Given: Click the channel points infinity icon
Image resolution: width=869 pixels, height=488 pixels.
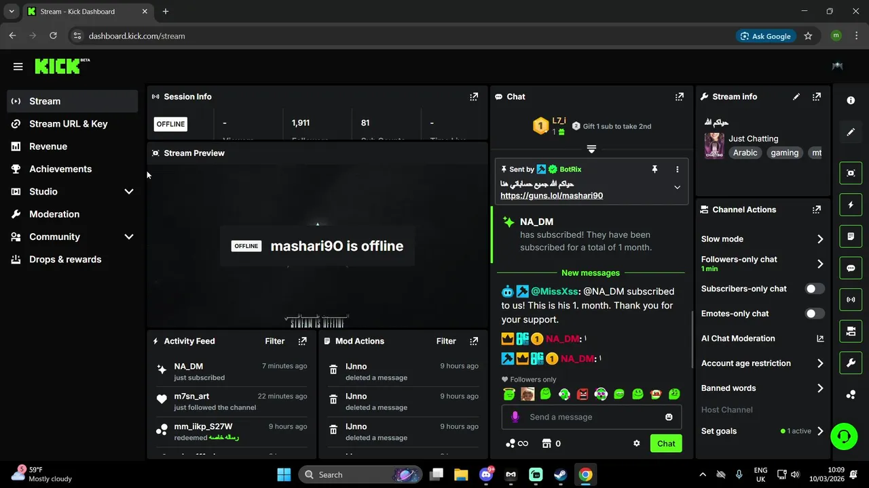Looking at the screenshot, I should click(x=517, y=443).
